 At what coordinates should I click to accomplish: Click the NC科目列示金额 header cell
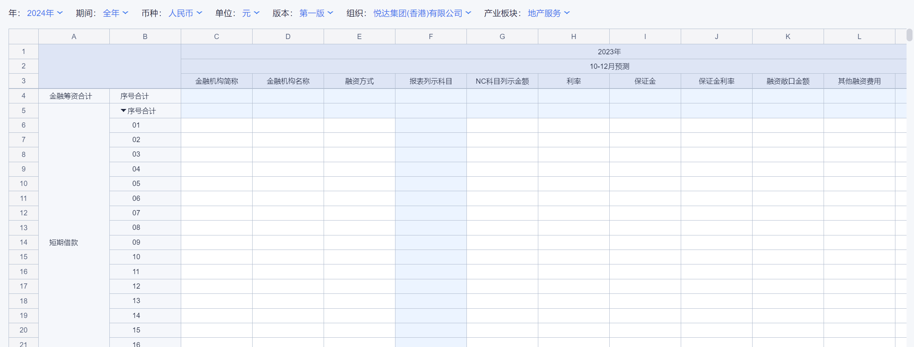(502, 81)
